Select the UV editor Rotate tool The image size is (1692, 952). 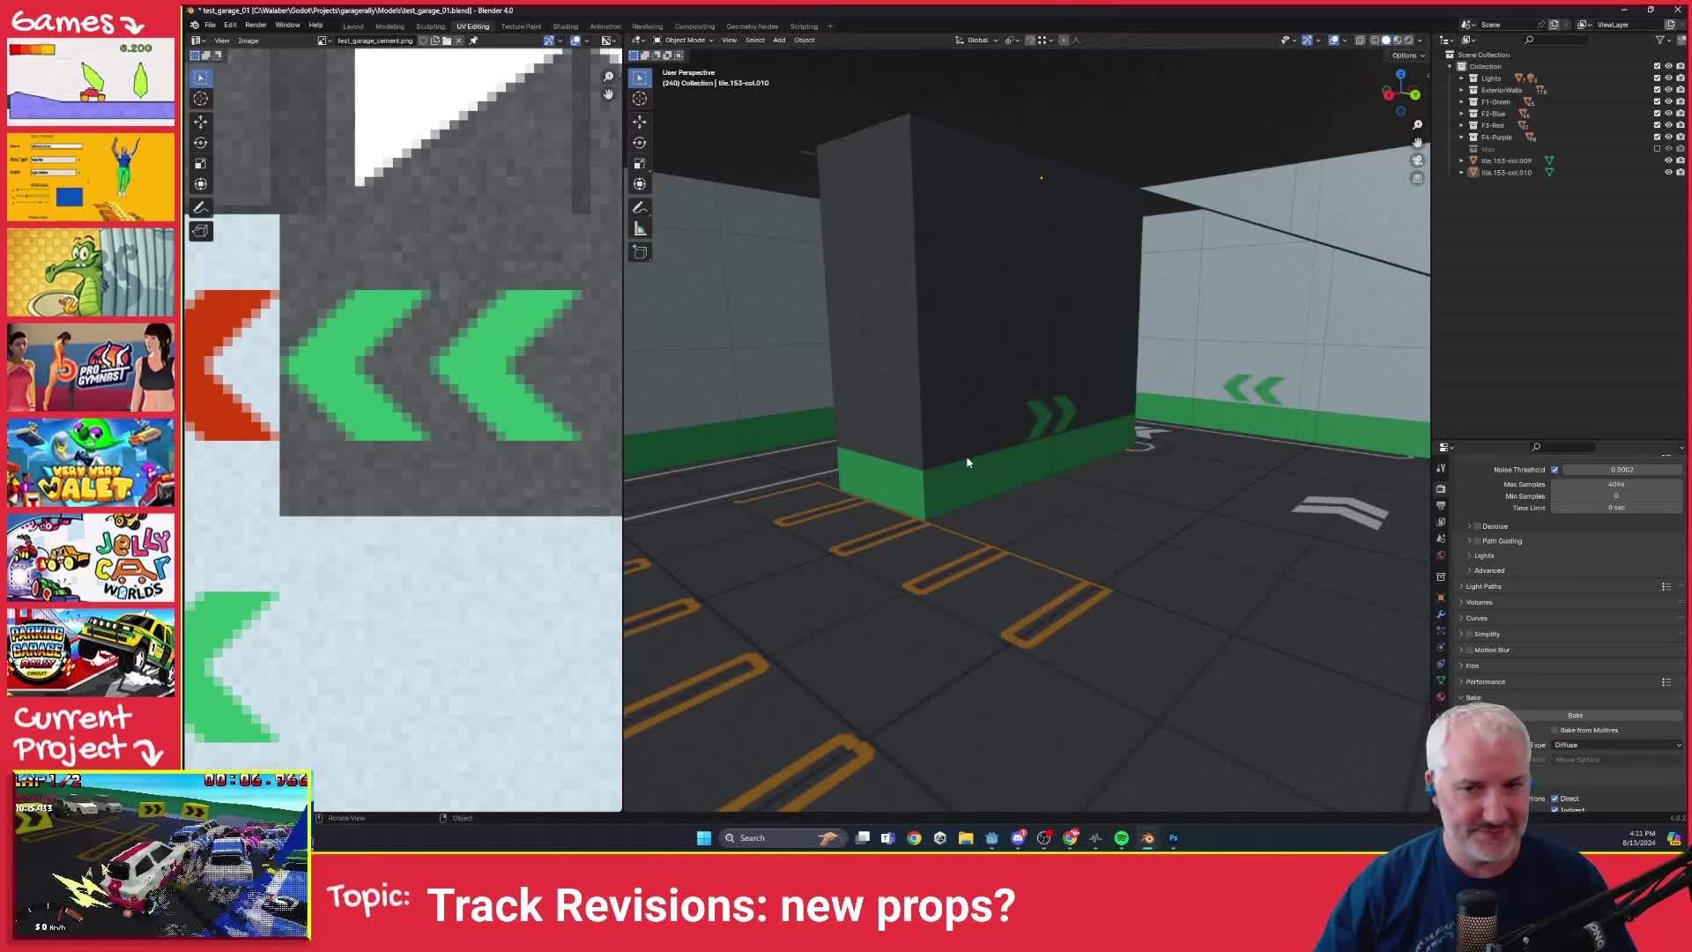tap(201, 143)
